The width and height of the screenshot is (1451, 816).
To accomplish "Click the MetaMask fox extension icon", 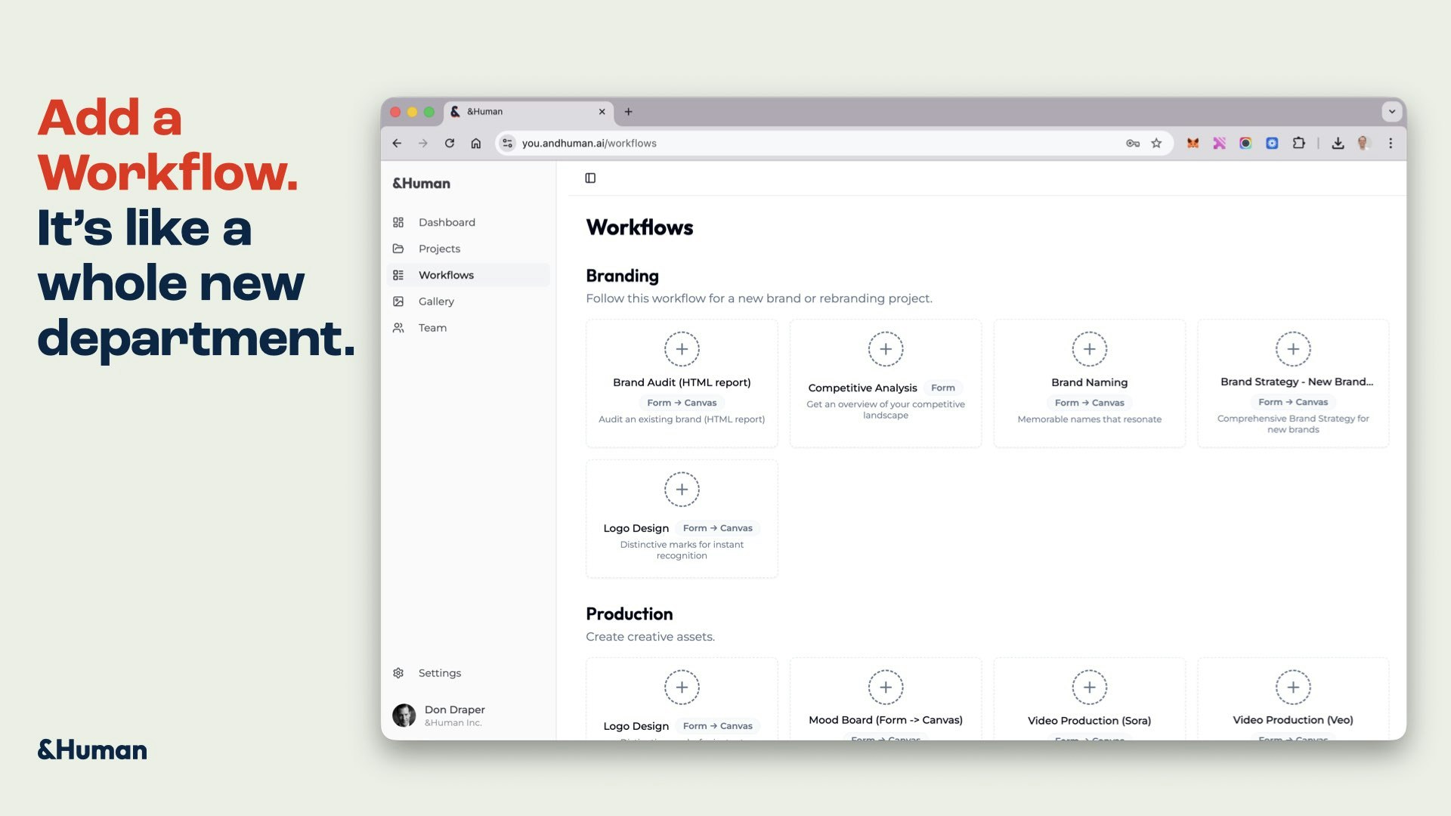I will point(1193,142).
